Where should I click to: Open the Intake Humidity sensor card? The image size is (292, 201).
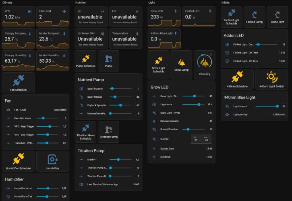tap(53, 61)
